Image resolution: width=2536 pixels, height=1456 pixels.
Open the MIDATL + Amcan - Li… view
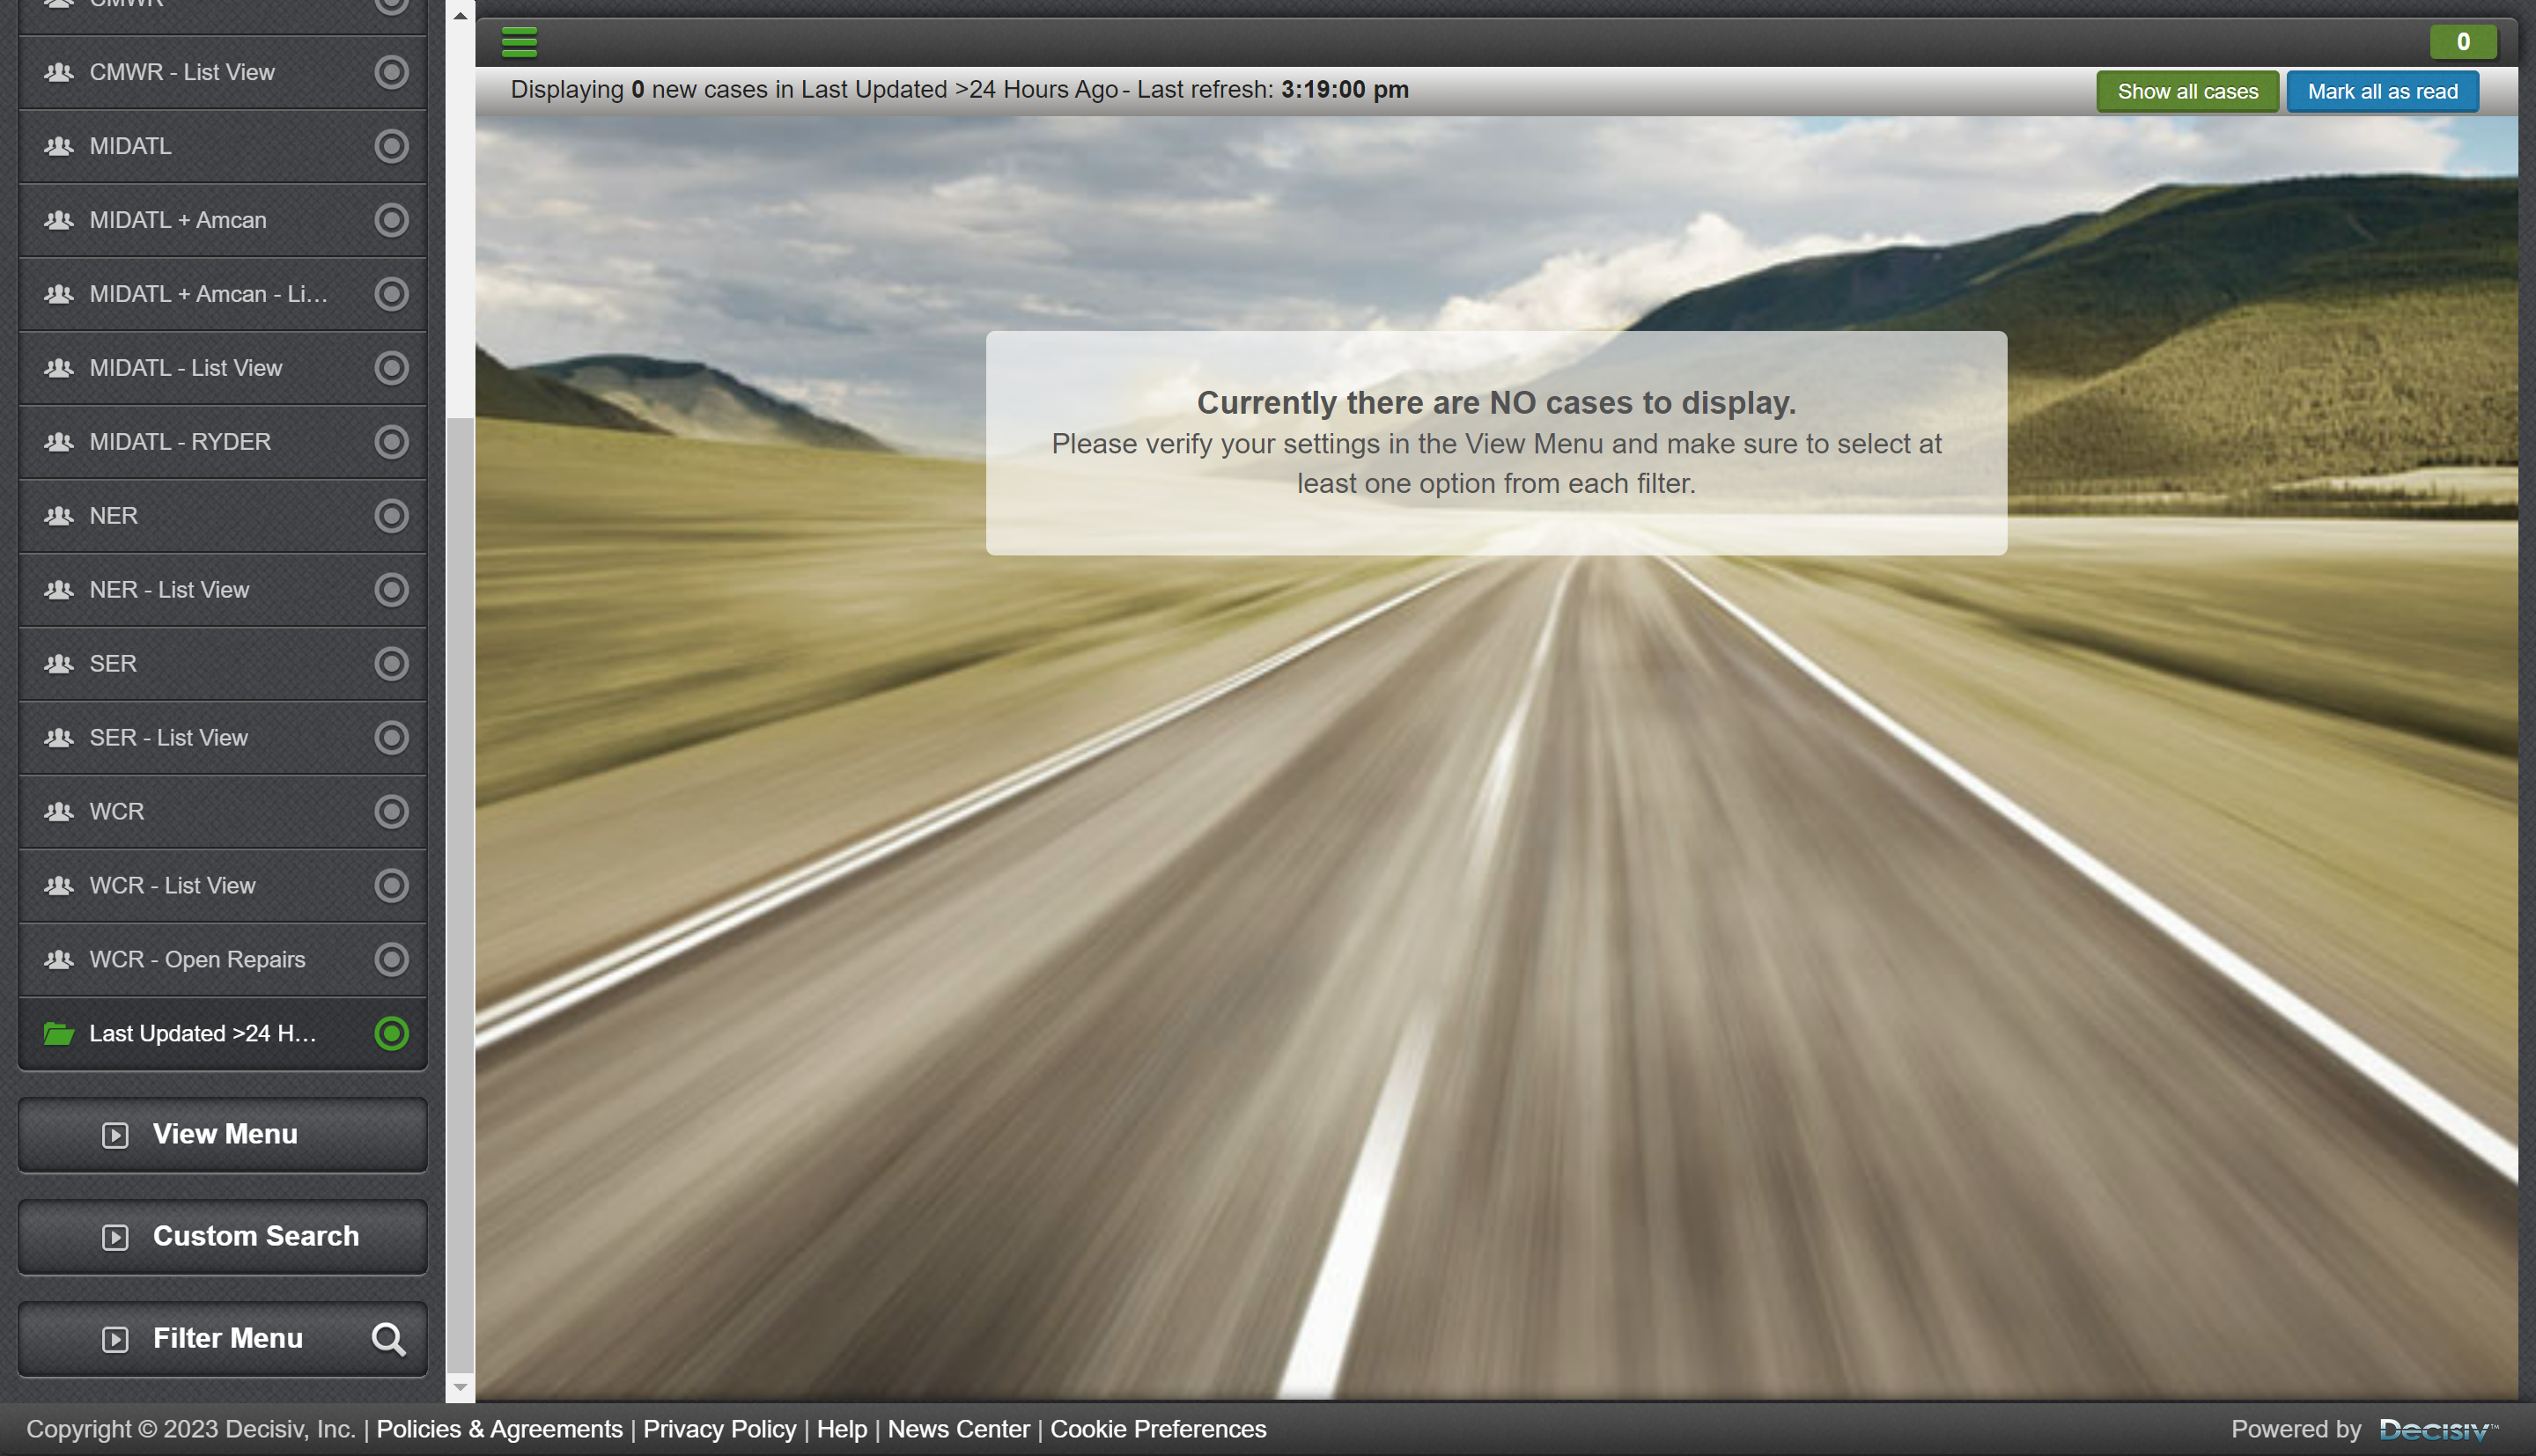(x=223, y=294)
